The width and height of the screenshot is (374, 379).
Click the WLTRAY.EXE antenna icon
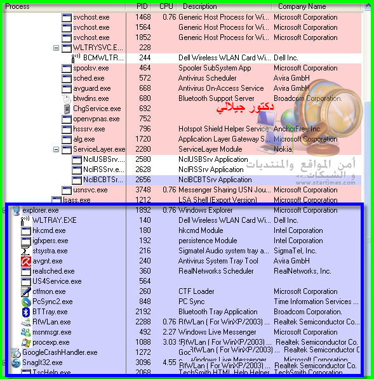click(x=25, y=220)
